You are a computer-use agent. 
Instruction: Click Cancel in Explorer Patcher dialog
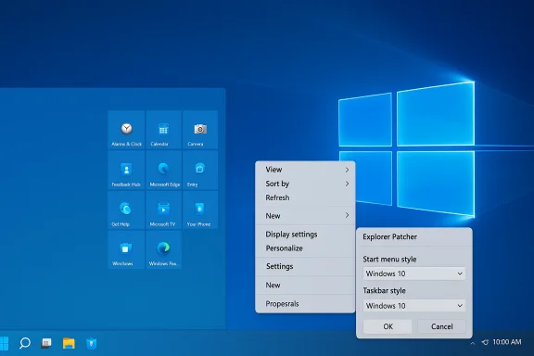click(441, 326)
